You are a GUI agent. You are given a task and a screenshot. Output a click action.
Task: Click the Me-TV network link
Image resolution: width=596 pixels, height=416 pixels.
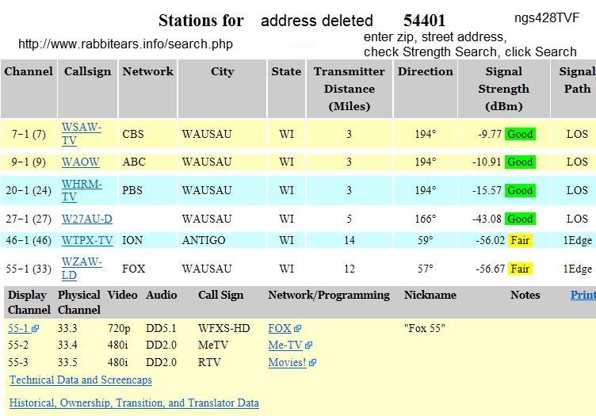[x=285, y=345]
